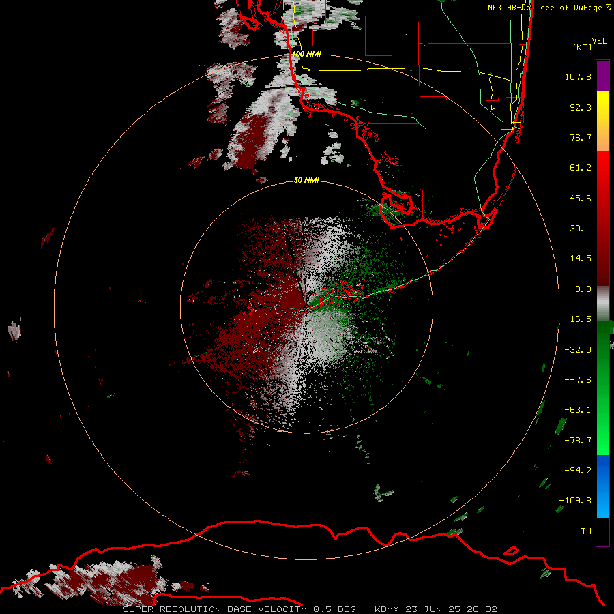
Task: Click the "-0.9" velocity scale value
Action: 581,289
